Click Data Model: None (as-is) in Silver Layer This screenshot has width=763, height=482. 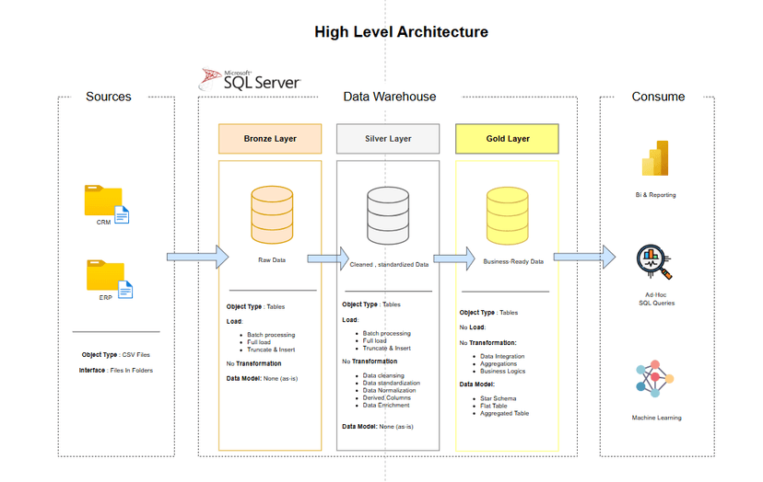(378, 427)
